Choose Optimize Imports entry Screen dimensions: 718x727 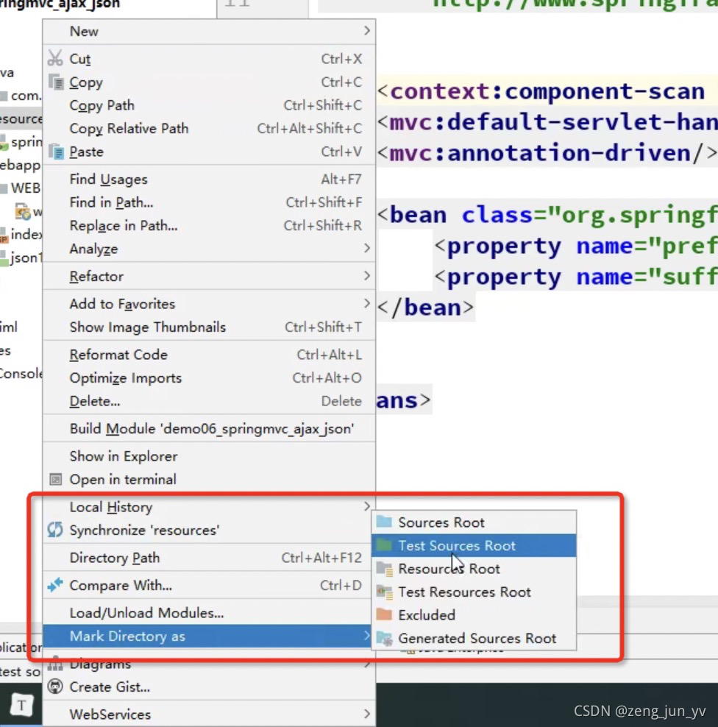(x=209, y=378)
